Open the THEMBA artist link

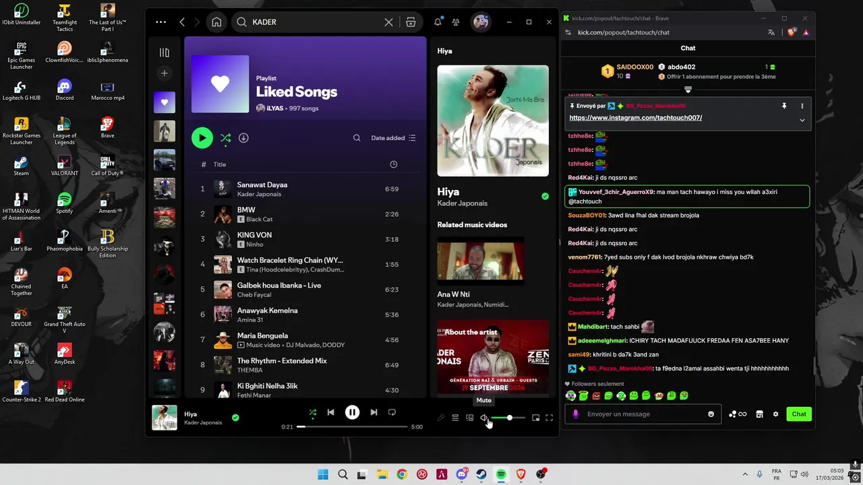[250, 370]
